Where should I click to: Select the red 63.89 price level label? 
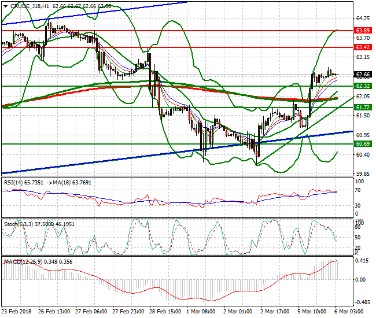tap(363, 31)
